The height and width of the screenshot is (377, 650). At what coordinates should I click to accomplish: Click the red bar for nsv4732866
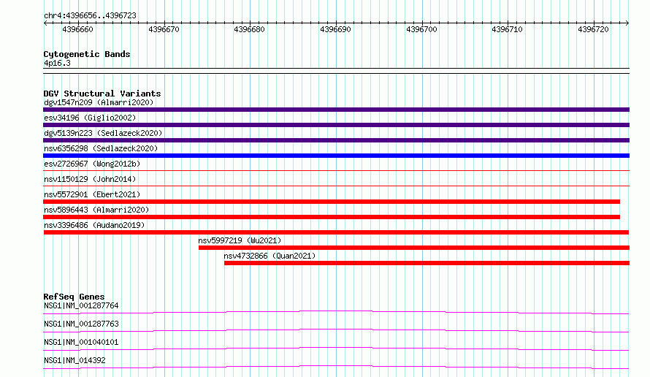427,263
